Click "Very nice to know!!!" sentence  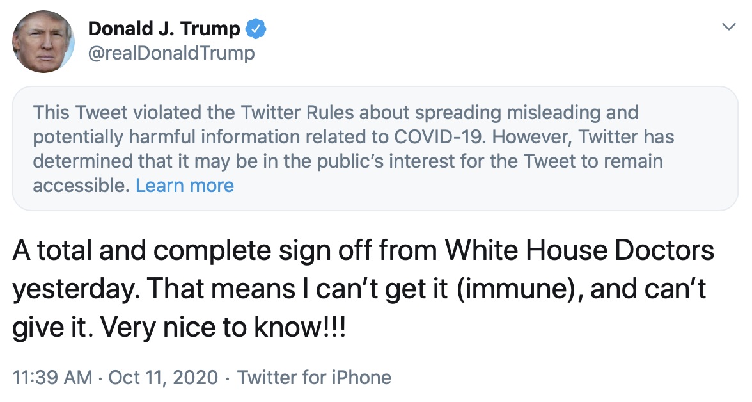click(223, 328)
